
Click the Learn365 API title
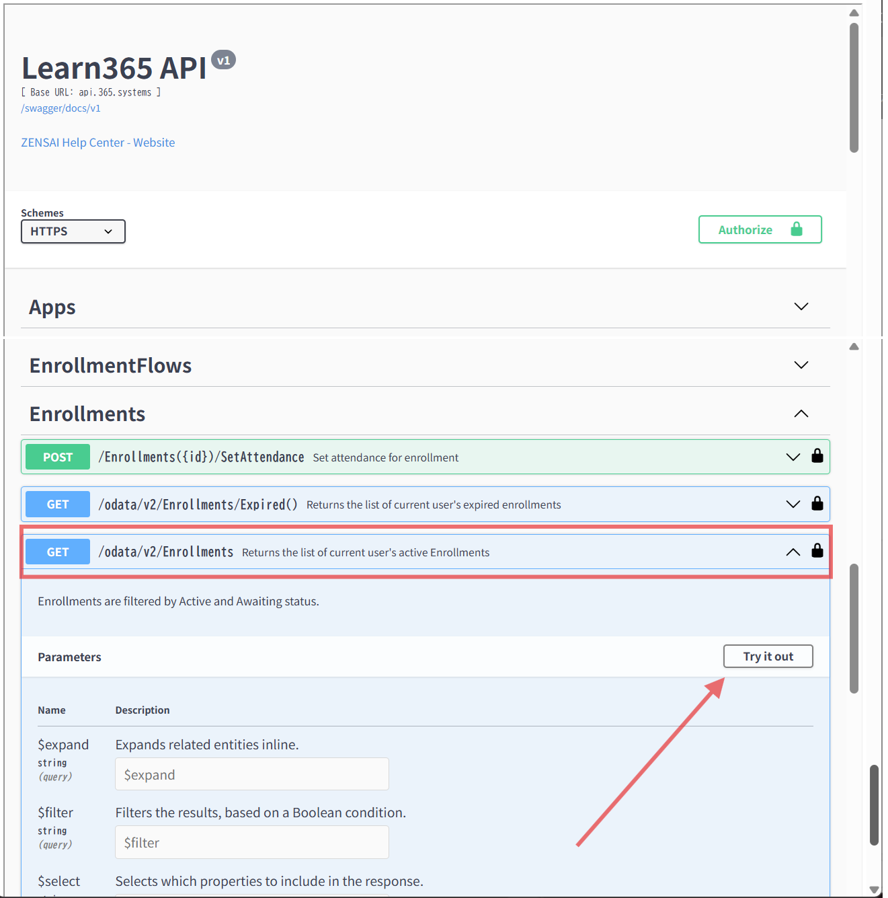114,68
